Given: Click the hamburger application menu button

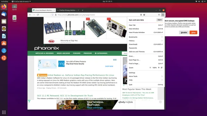Looking at the screenshot, I should (163, 15).
